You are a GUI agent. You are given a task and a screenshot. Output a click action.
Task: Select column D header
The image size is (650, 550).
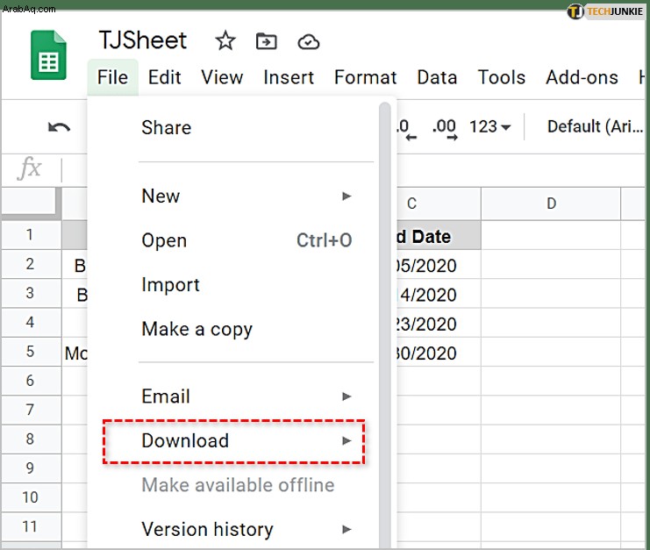(x=551, y=204)
